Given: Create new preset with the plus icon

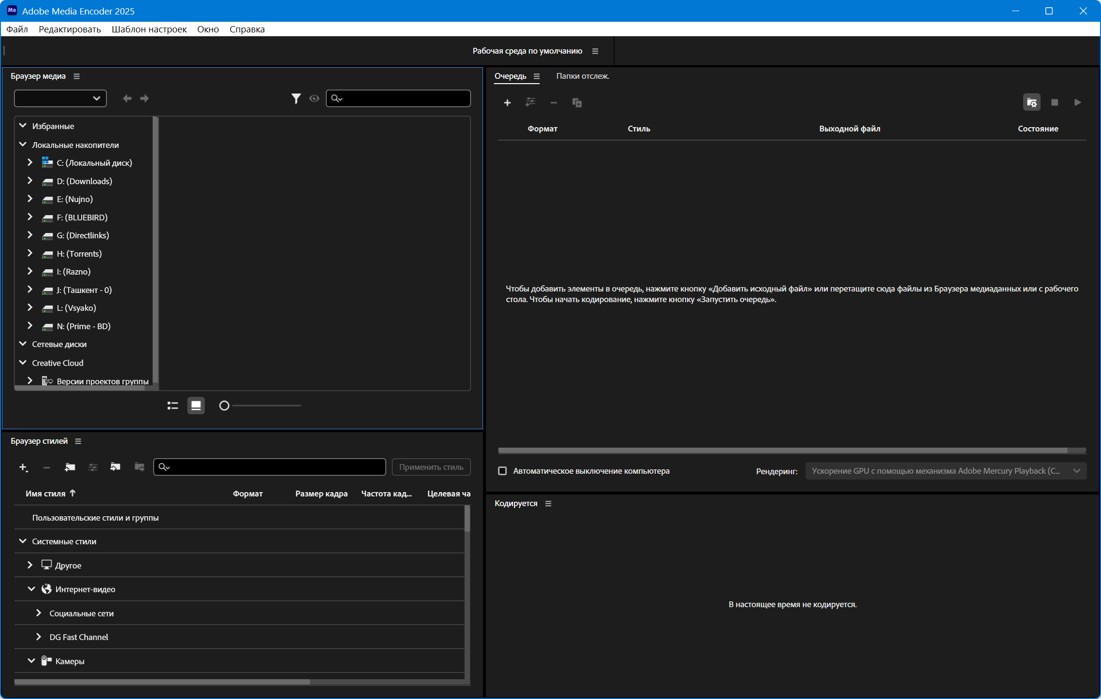Looking at the screenshot, I should [x=23, y=467].
